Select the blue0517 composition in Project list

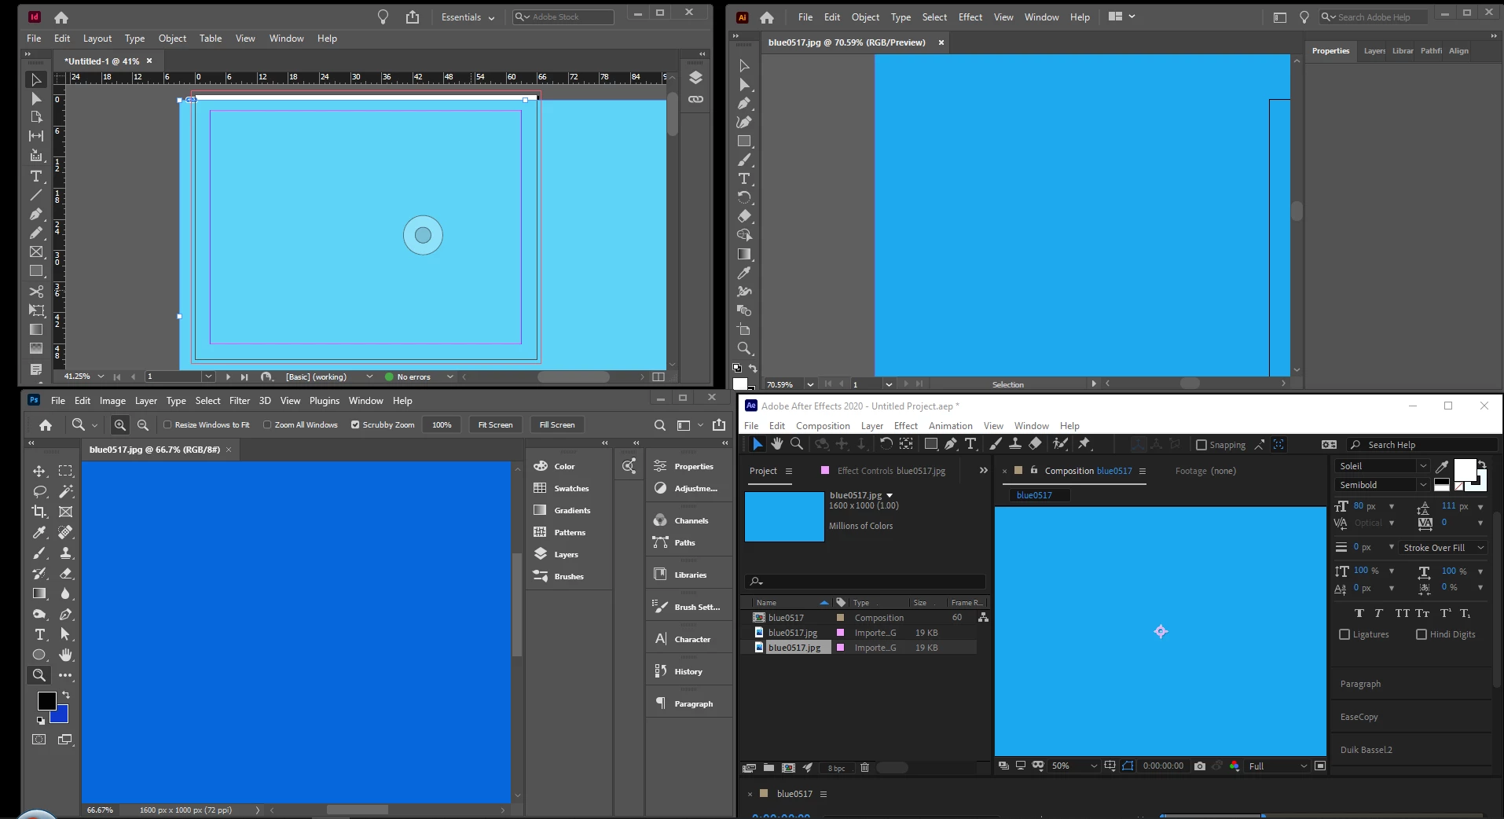786,618
